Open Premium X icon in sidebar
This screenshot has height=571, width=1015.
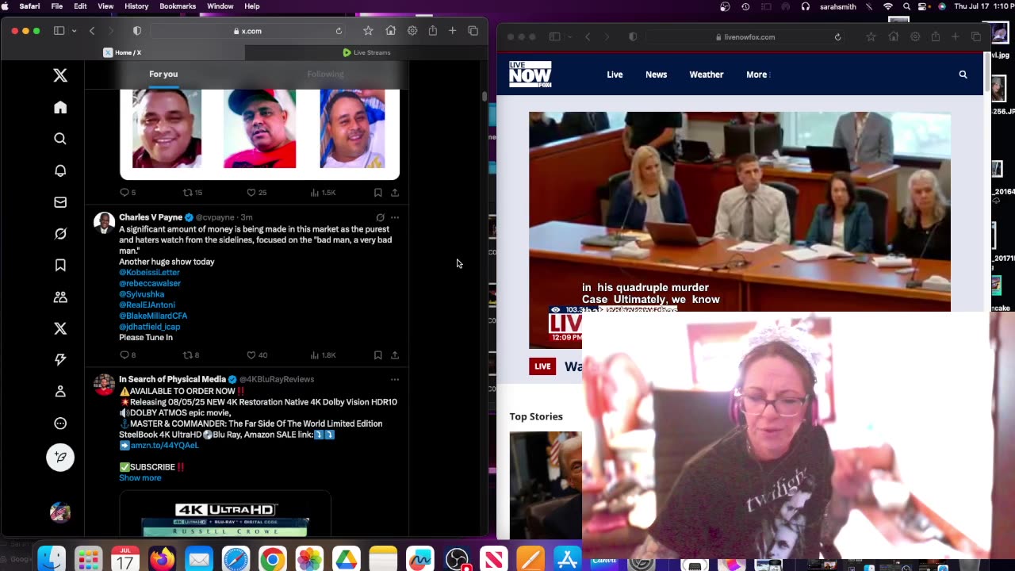tap(60, 328)
